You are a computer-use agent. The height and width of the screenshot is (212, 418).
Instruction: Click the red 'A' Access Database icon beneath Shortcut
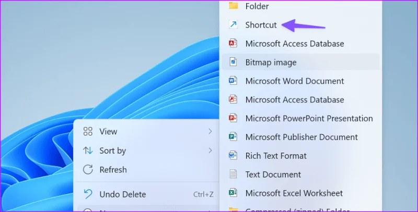233,43
